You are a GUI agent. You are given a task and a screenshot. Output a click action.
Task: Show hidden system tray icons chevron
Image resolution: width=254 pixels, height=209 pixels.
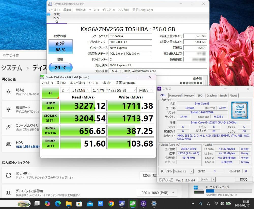coord(193,203)
